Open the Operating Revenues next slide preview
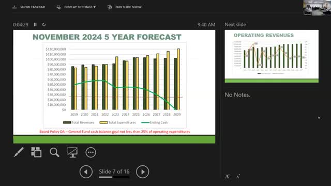 [272, 56]
